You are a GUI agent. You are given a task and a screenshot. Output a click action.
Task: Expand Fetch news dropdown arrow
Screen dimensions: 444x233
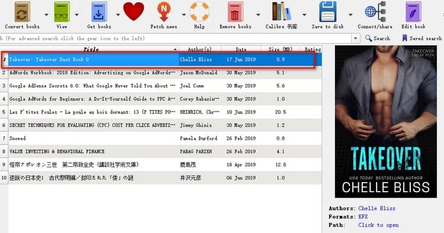pyautogui.click(x=184, y=15)
